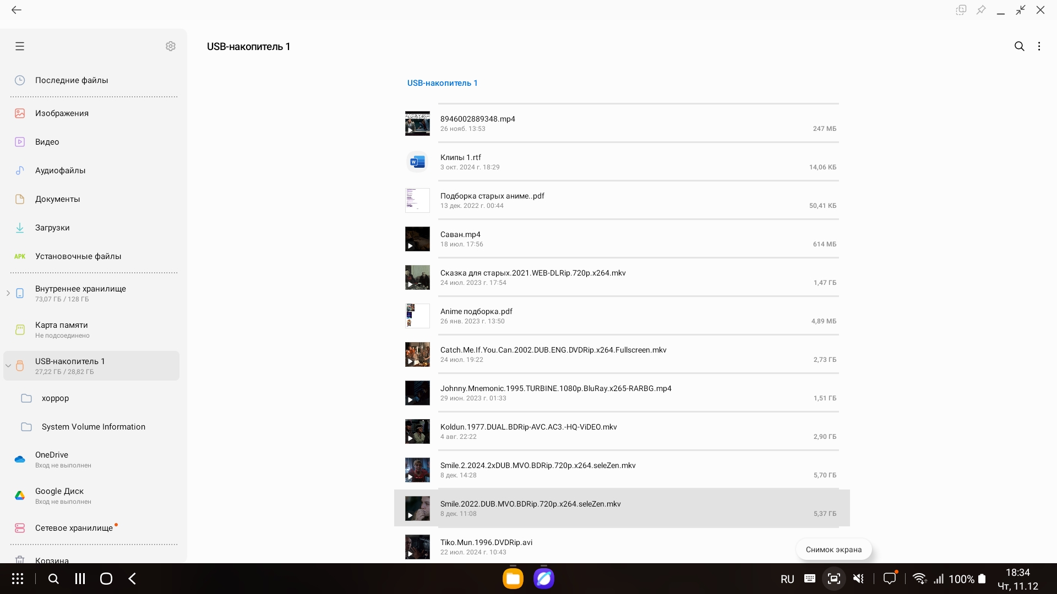
Task: Open the Клипы 1.rtf document
Action: pos(461,158)
